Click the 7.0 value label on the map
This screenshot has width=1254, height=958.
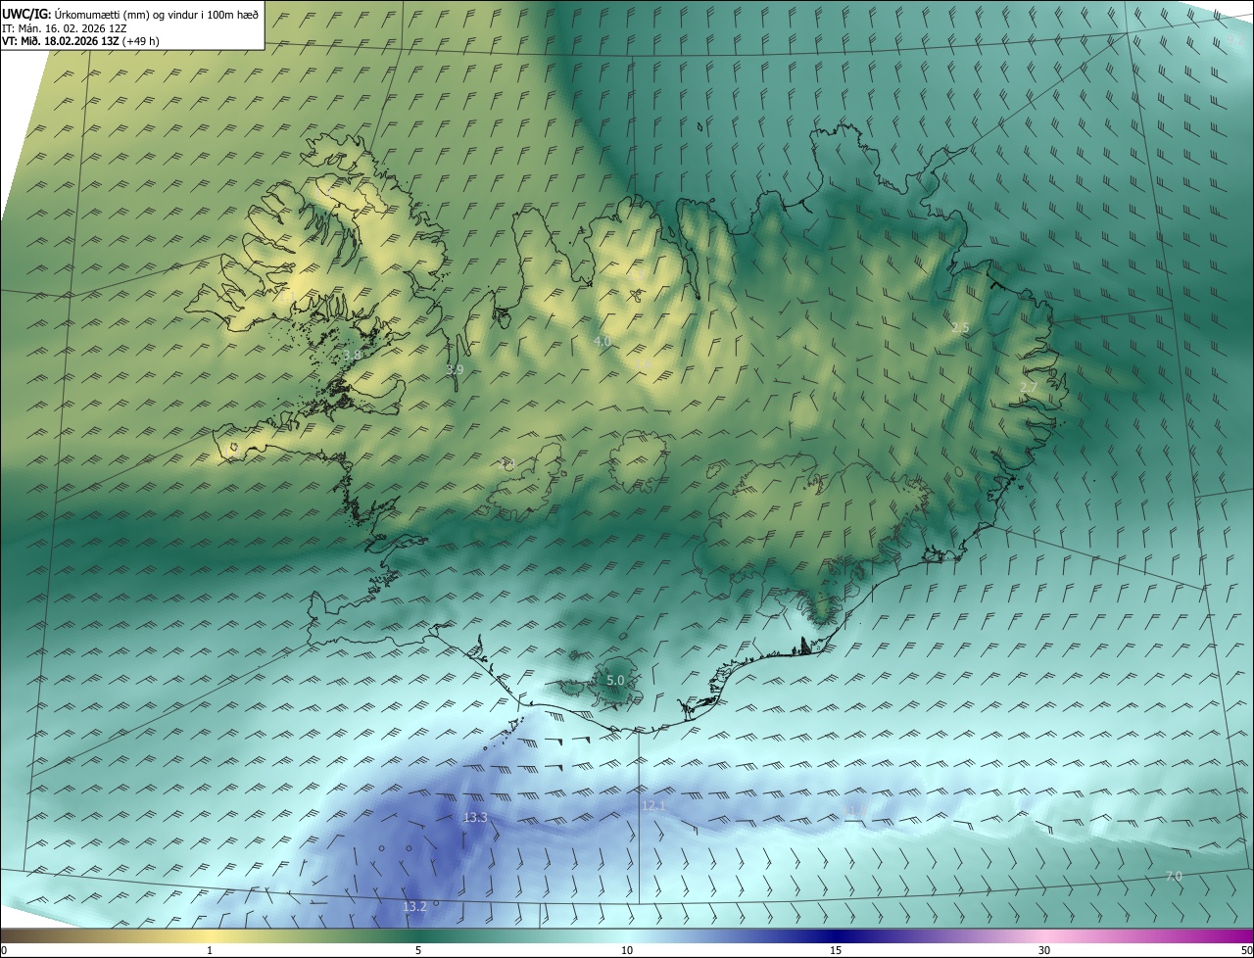1174,876
